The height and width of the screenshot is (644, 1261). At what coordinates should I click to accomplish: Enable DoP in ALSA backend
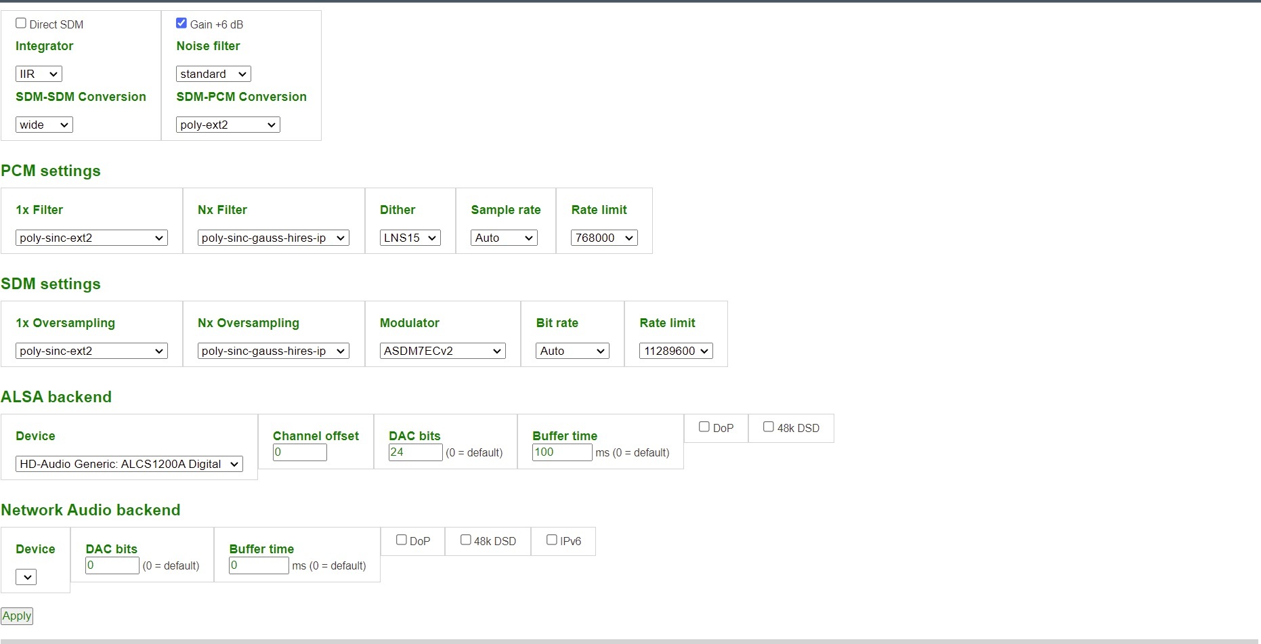coord(704,427)
